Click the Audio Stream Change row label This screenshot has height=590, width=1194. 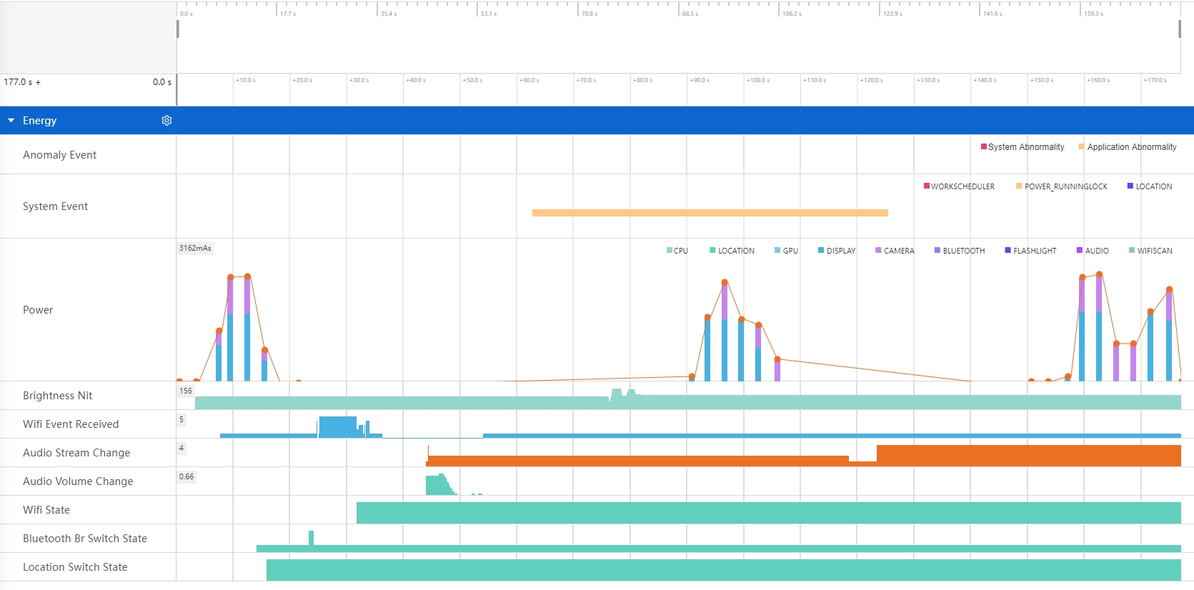coord(76,453)
